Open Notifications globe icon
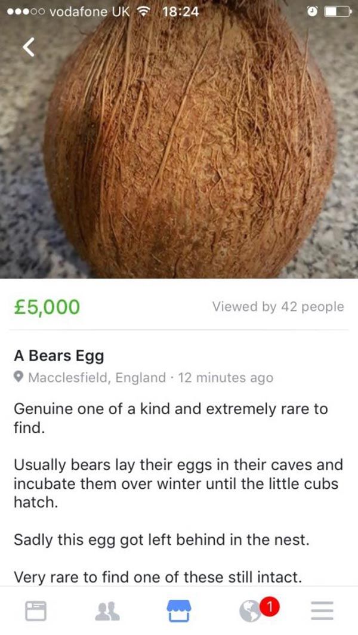This screenshot has height=635, width=358. (249, 611)
